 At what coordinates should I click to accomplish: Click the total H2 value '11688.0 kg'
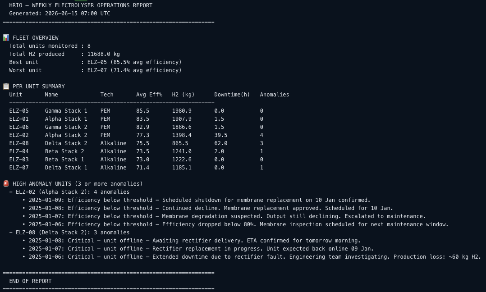(x=104, y=54)
